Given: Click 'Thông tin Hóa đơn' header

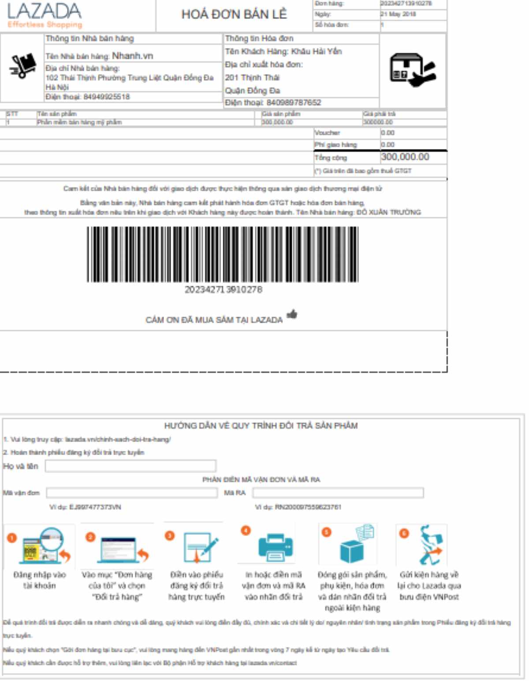Looking at the screenshot, I should [x=259, y=38].
